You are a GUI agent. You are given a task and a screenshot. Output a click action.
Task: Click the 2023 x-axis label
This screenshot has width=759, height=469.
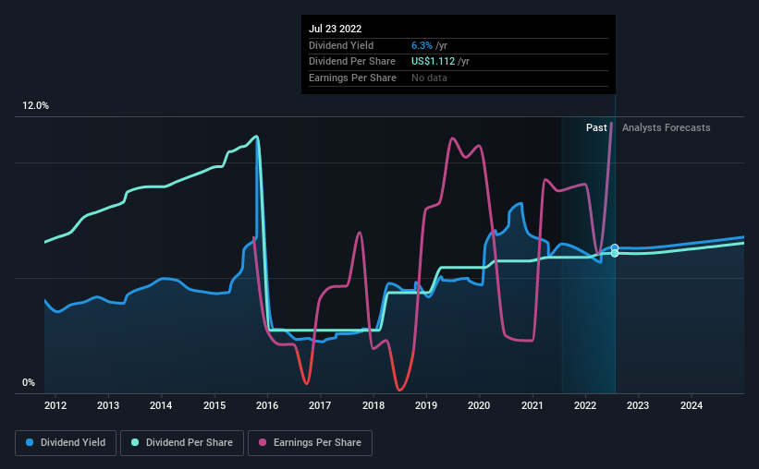(638, 405)
